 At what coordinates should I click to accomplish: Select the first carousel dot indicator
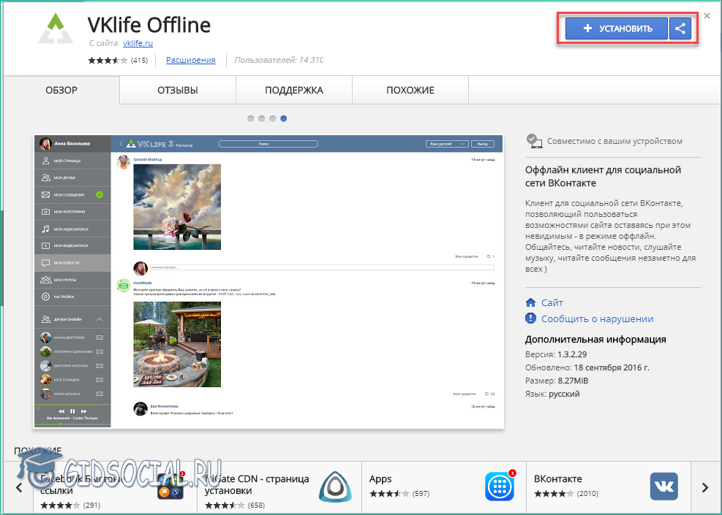251,118
